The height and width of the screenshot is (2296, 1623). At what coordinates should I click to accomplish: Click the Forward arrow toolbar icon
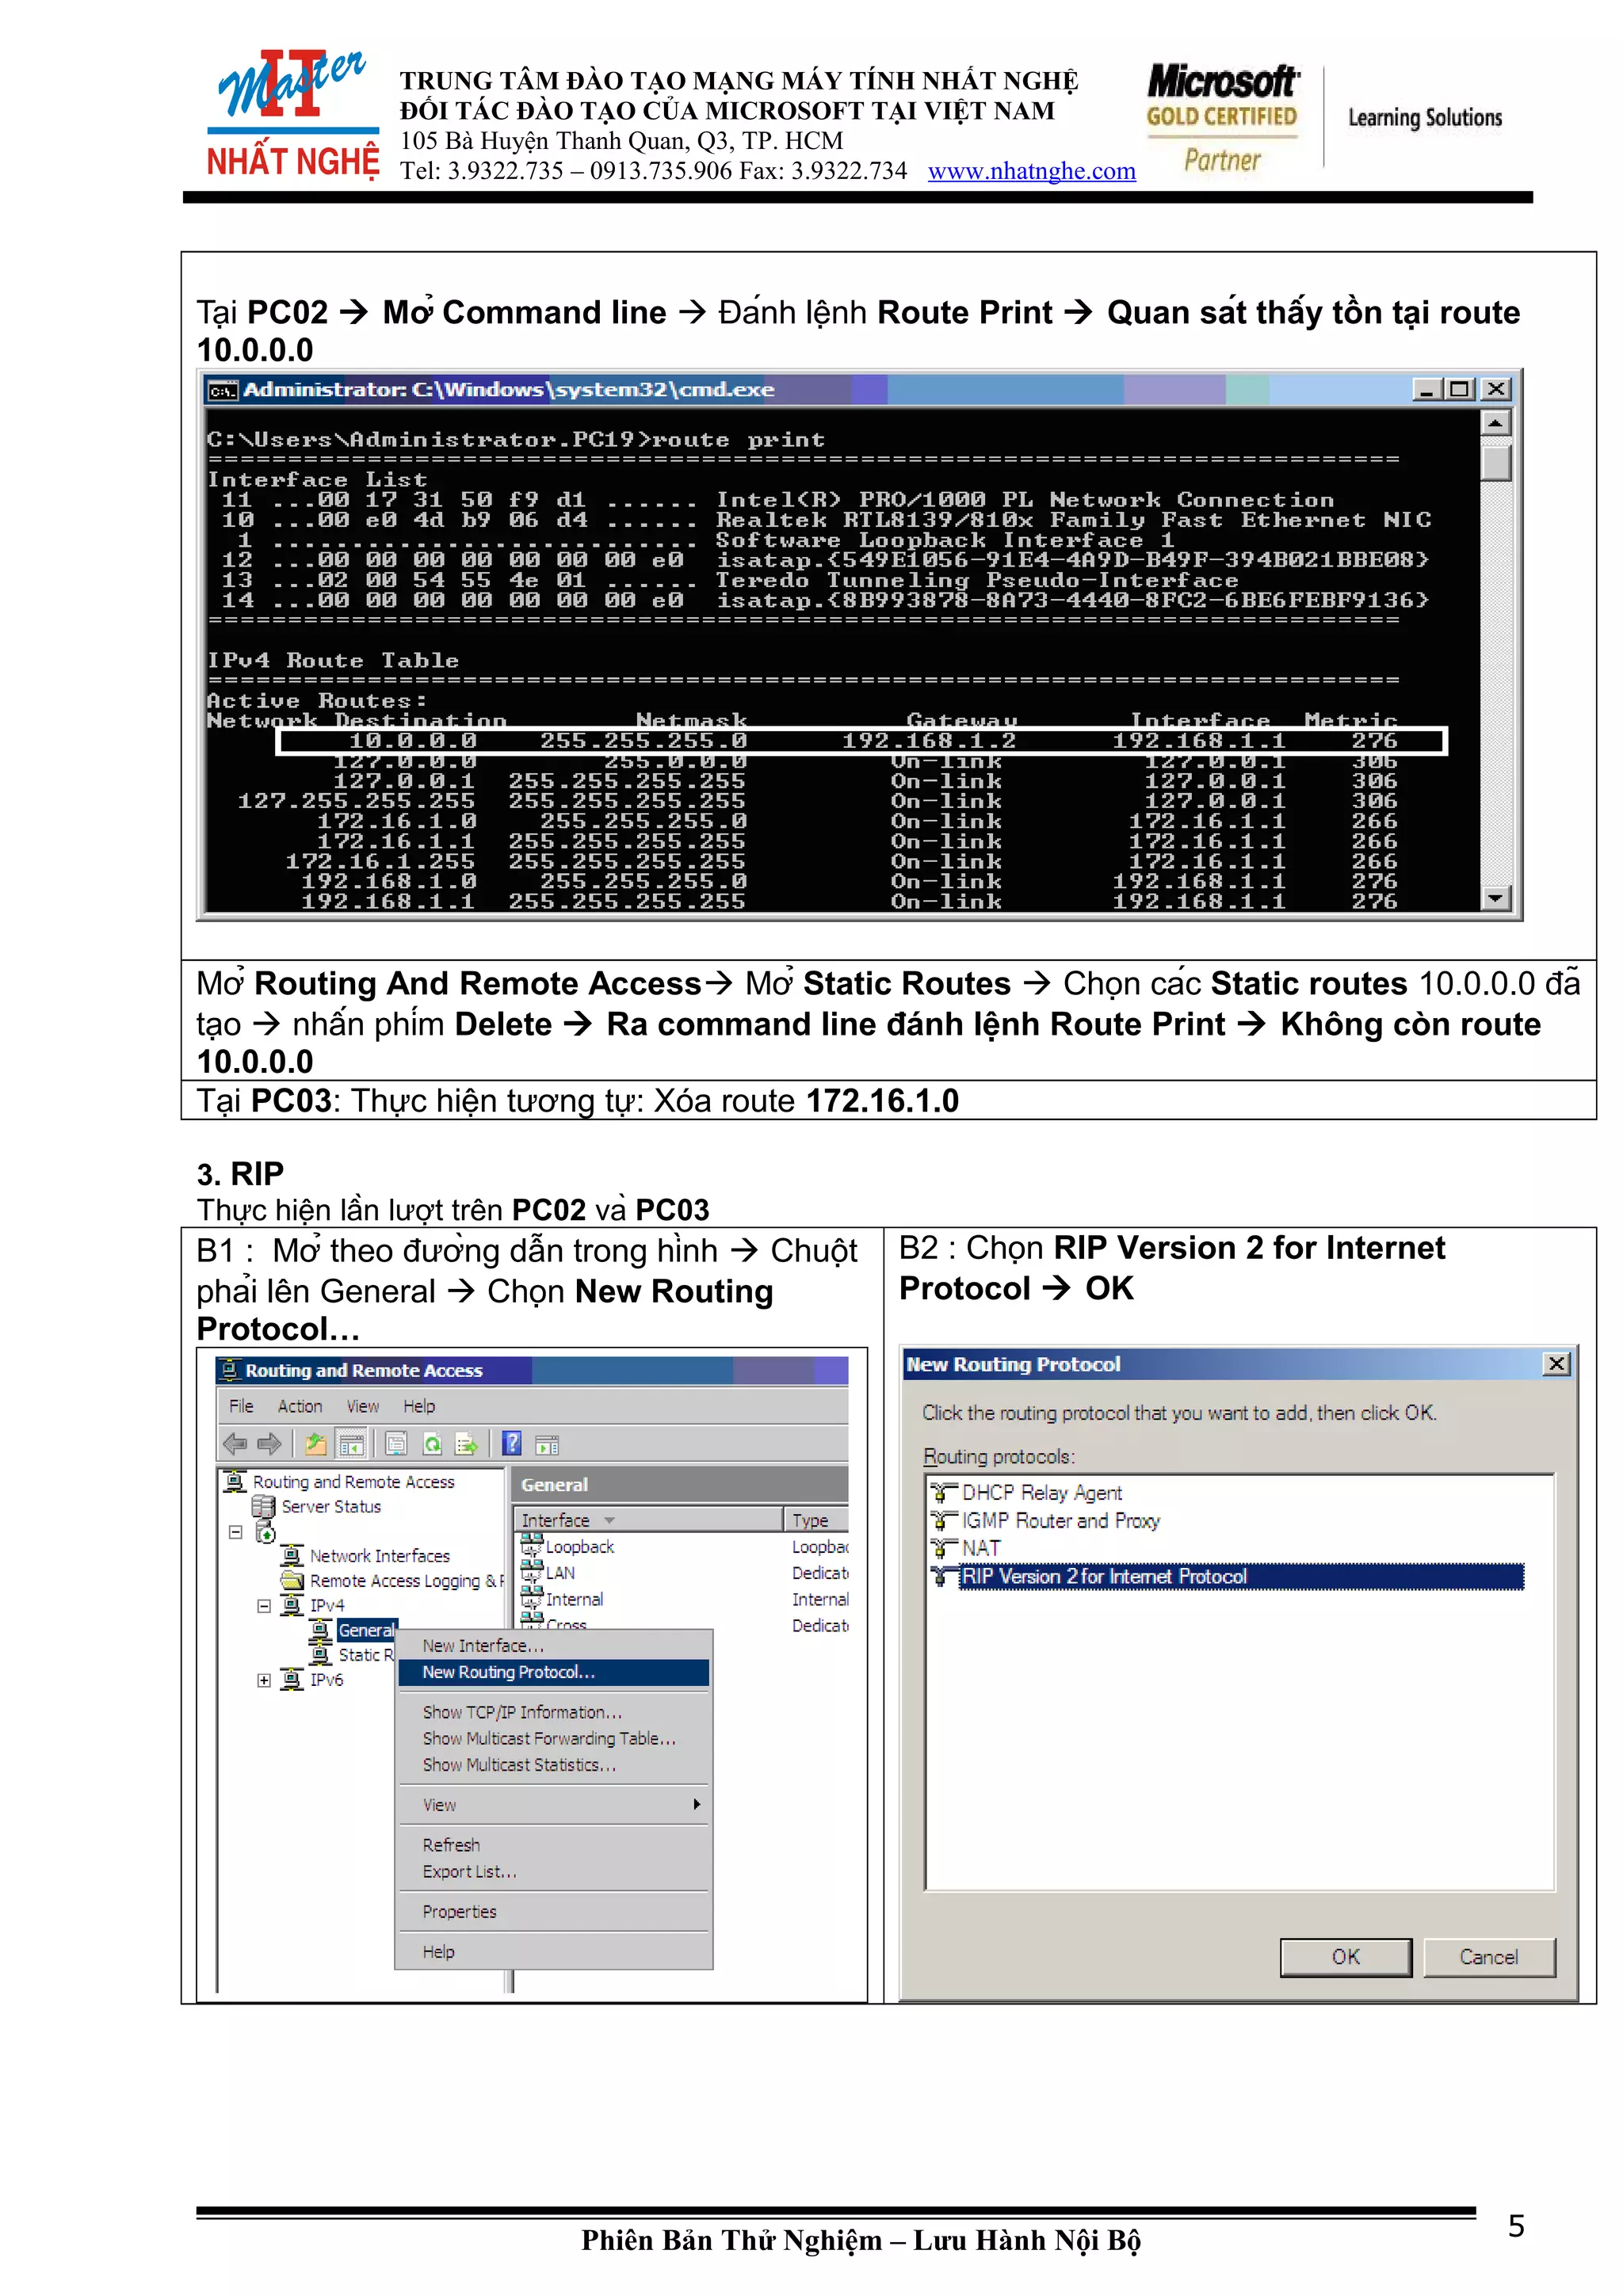click(x=269, y=1444)
